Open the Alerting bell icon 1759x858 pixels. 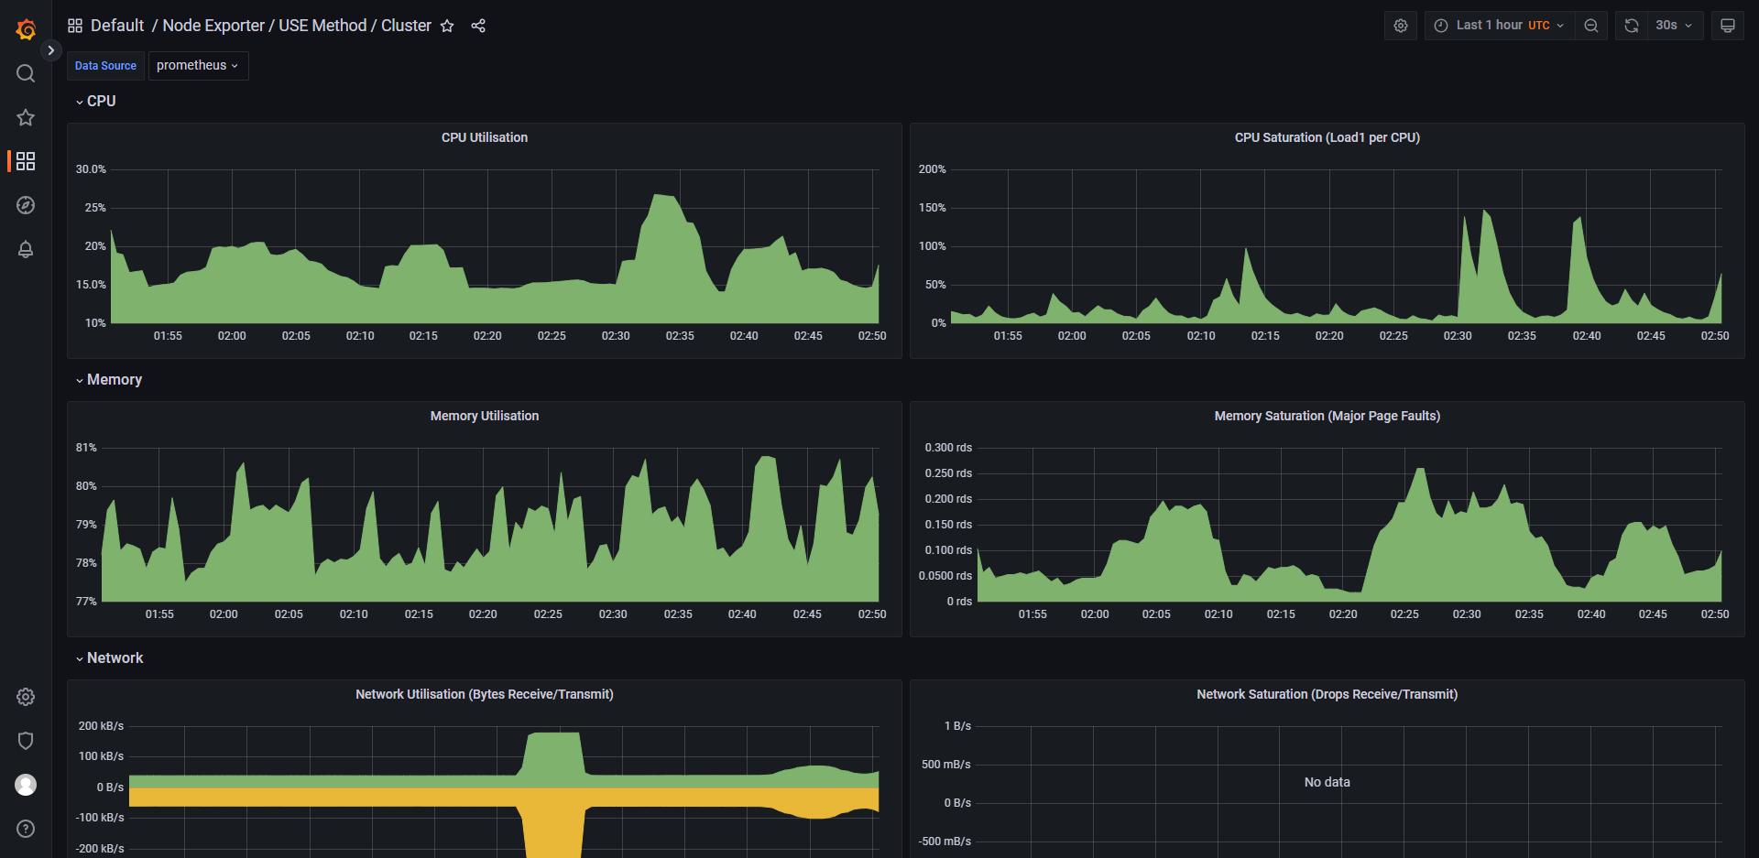26,249
